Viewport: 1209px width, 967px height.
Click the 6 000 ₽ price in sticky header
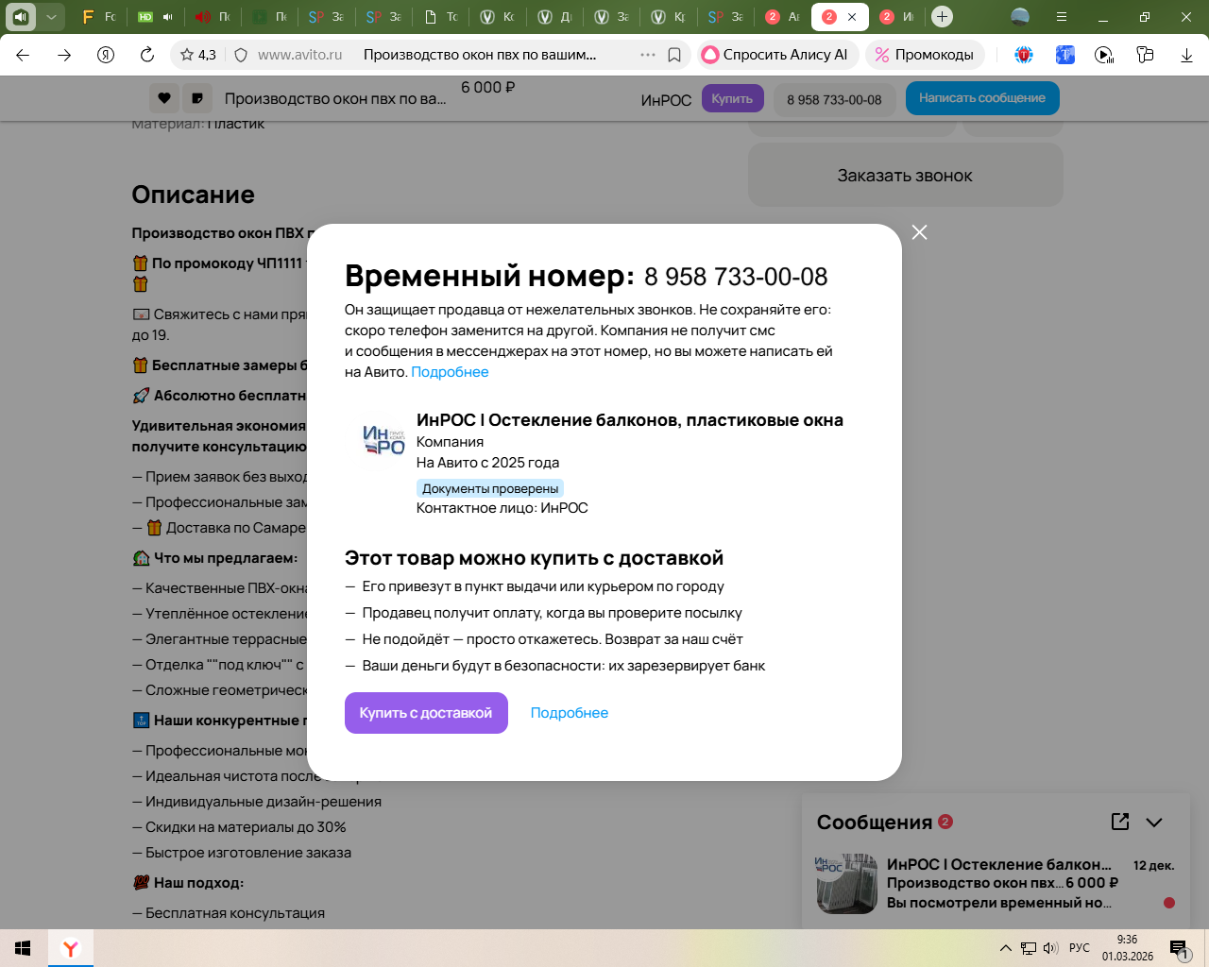488,87
